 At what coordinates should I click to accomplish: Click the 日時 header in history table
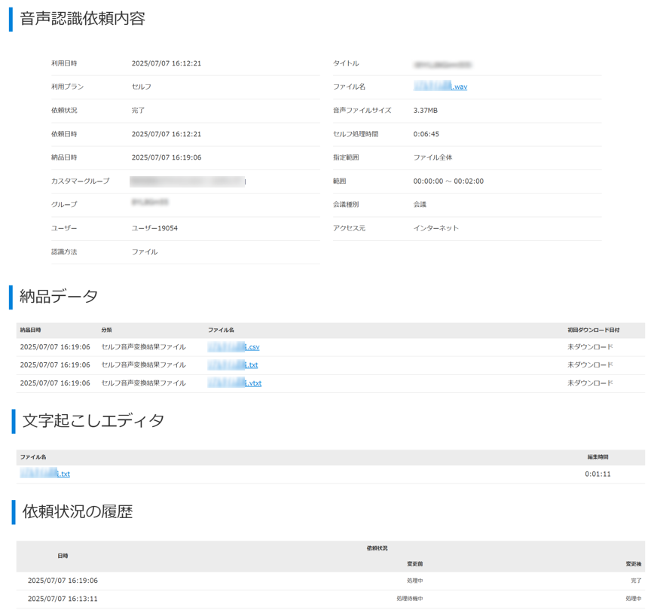point(63,556)
